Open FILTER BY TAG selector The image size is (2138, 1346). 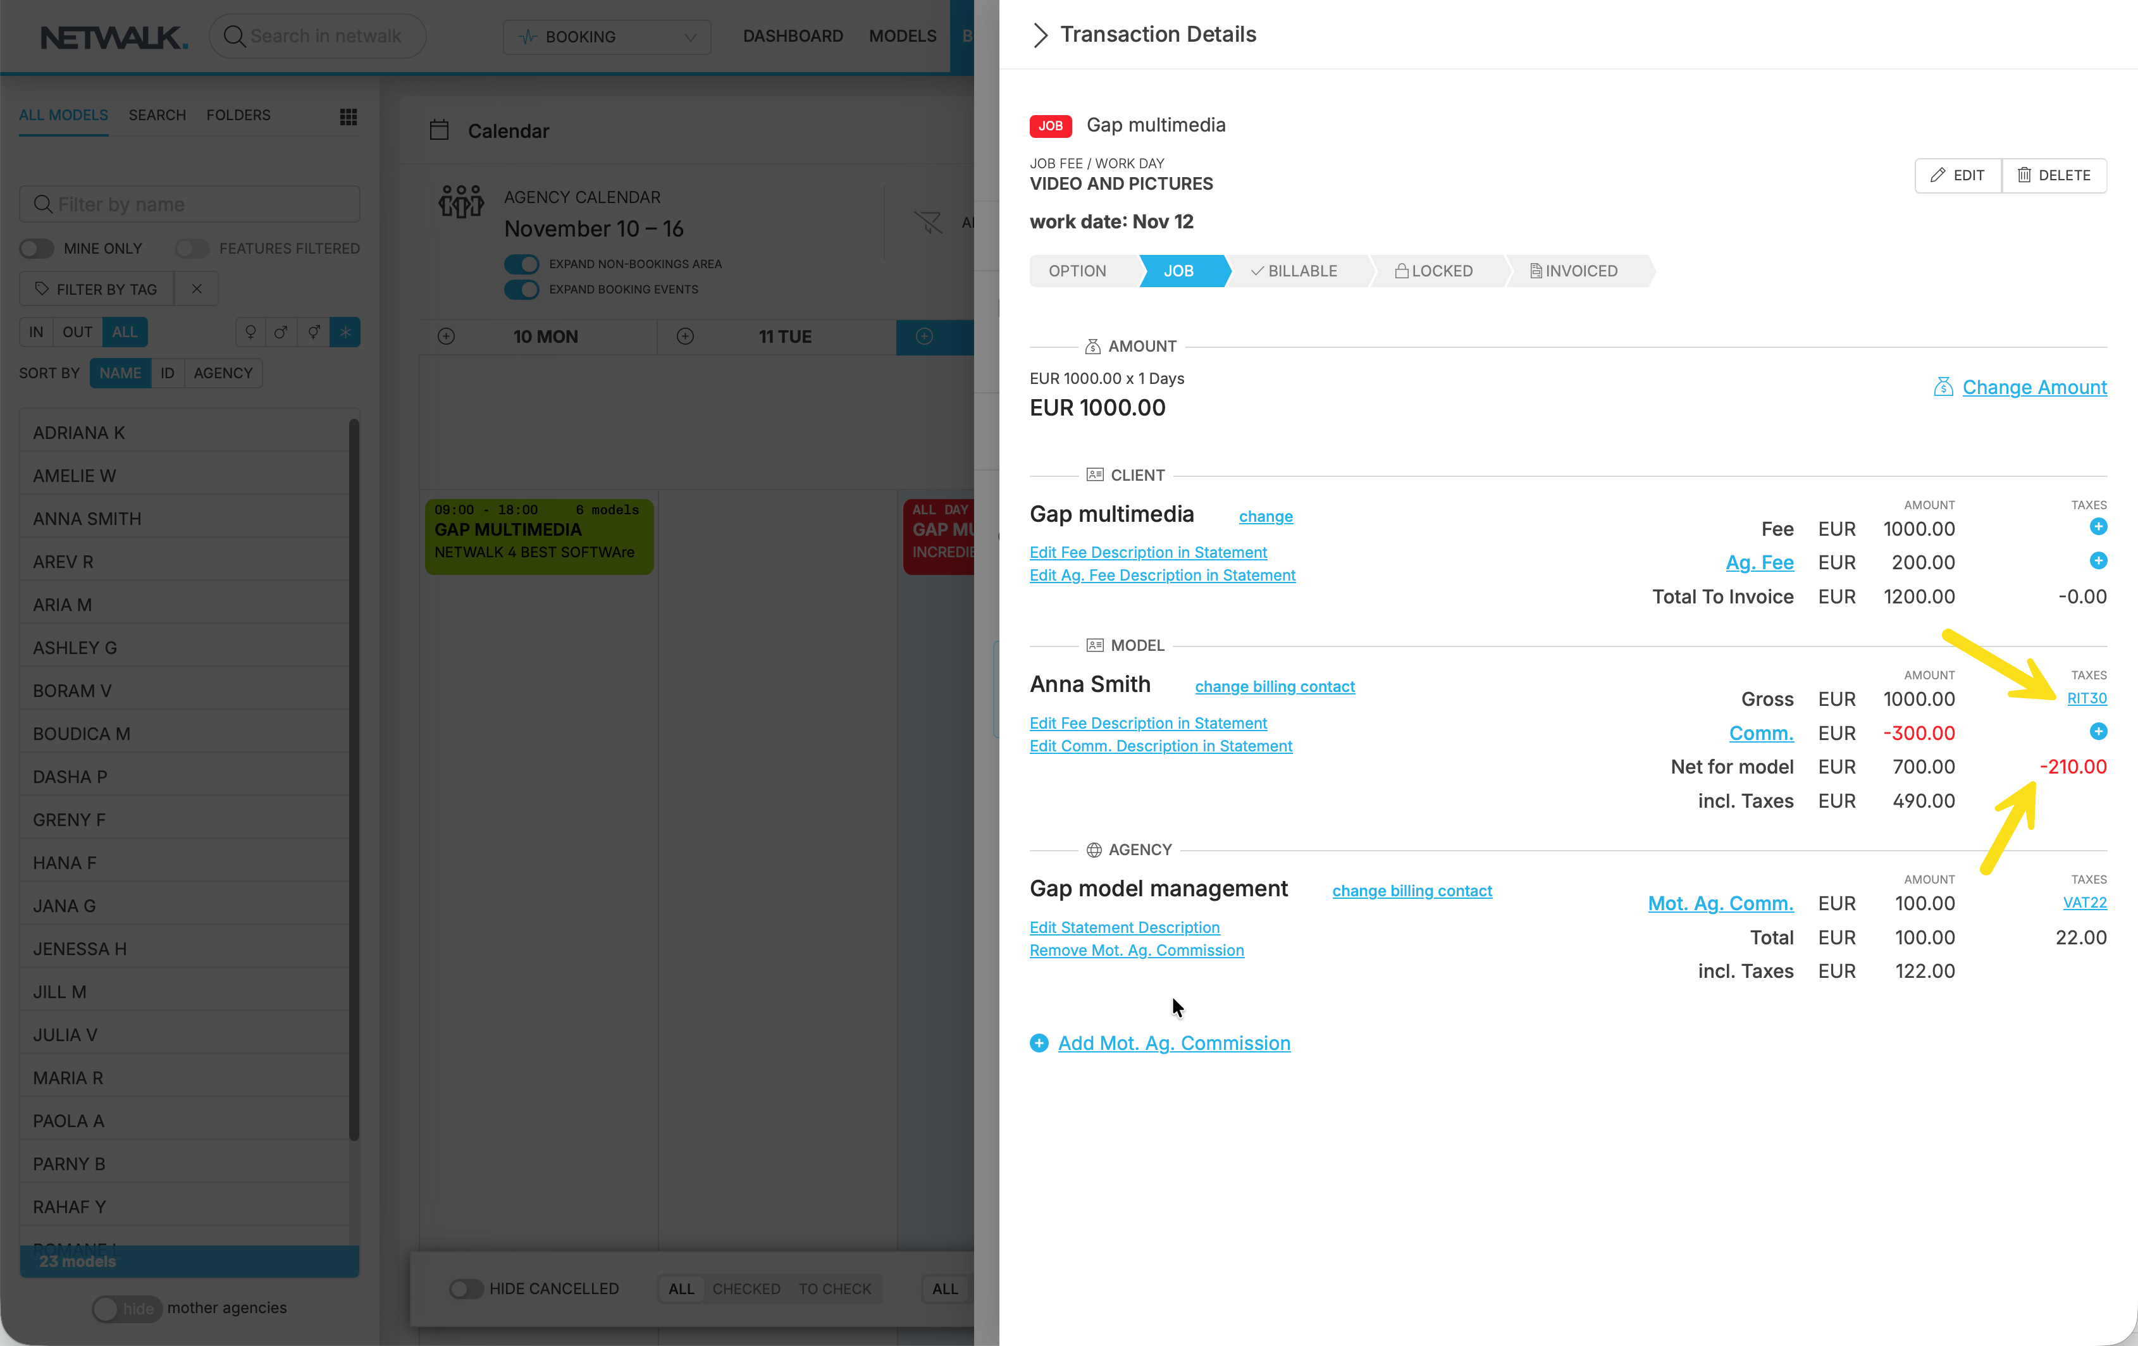coord(96,288)
